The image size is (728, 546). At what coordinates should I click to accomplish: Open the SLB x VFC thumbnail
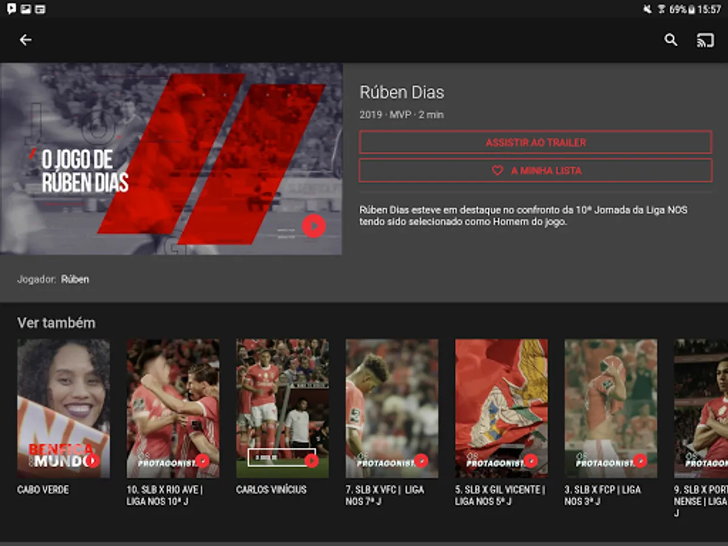click(392, 408)
